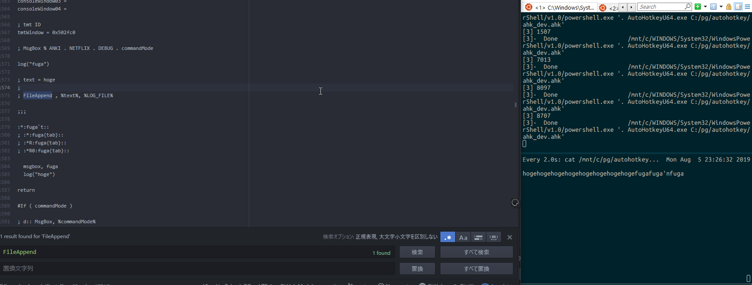This screenshot has width=752, height=285.
Task: Open the console hamburger menu
Action: point(747,7)
